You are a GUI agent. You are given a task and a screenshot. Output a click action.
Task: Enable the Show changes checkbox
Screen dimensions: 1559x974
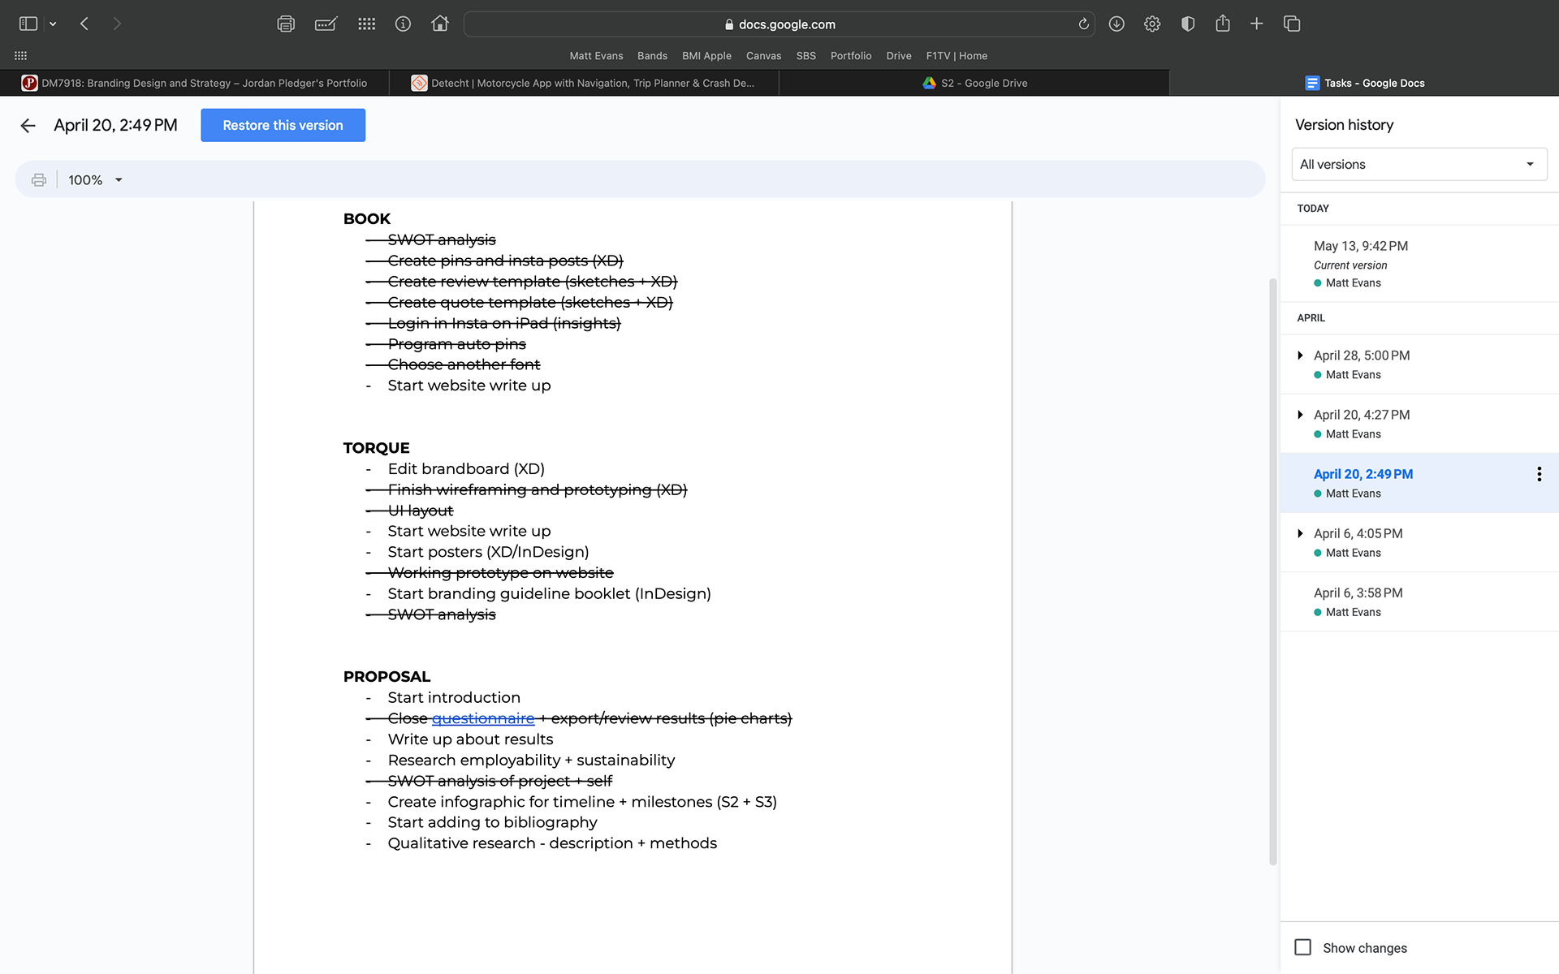tap(1302, 947)
